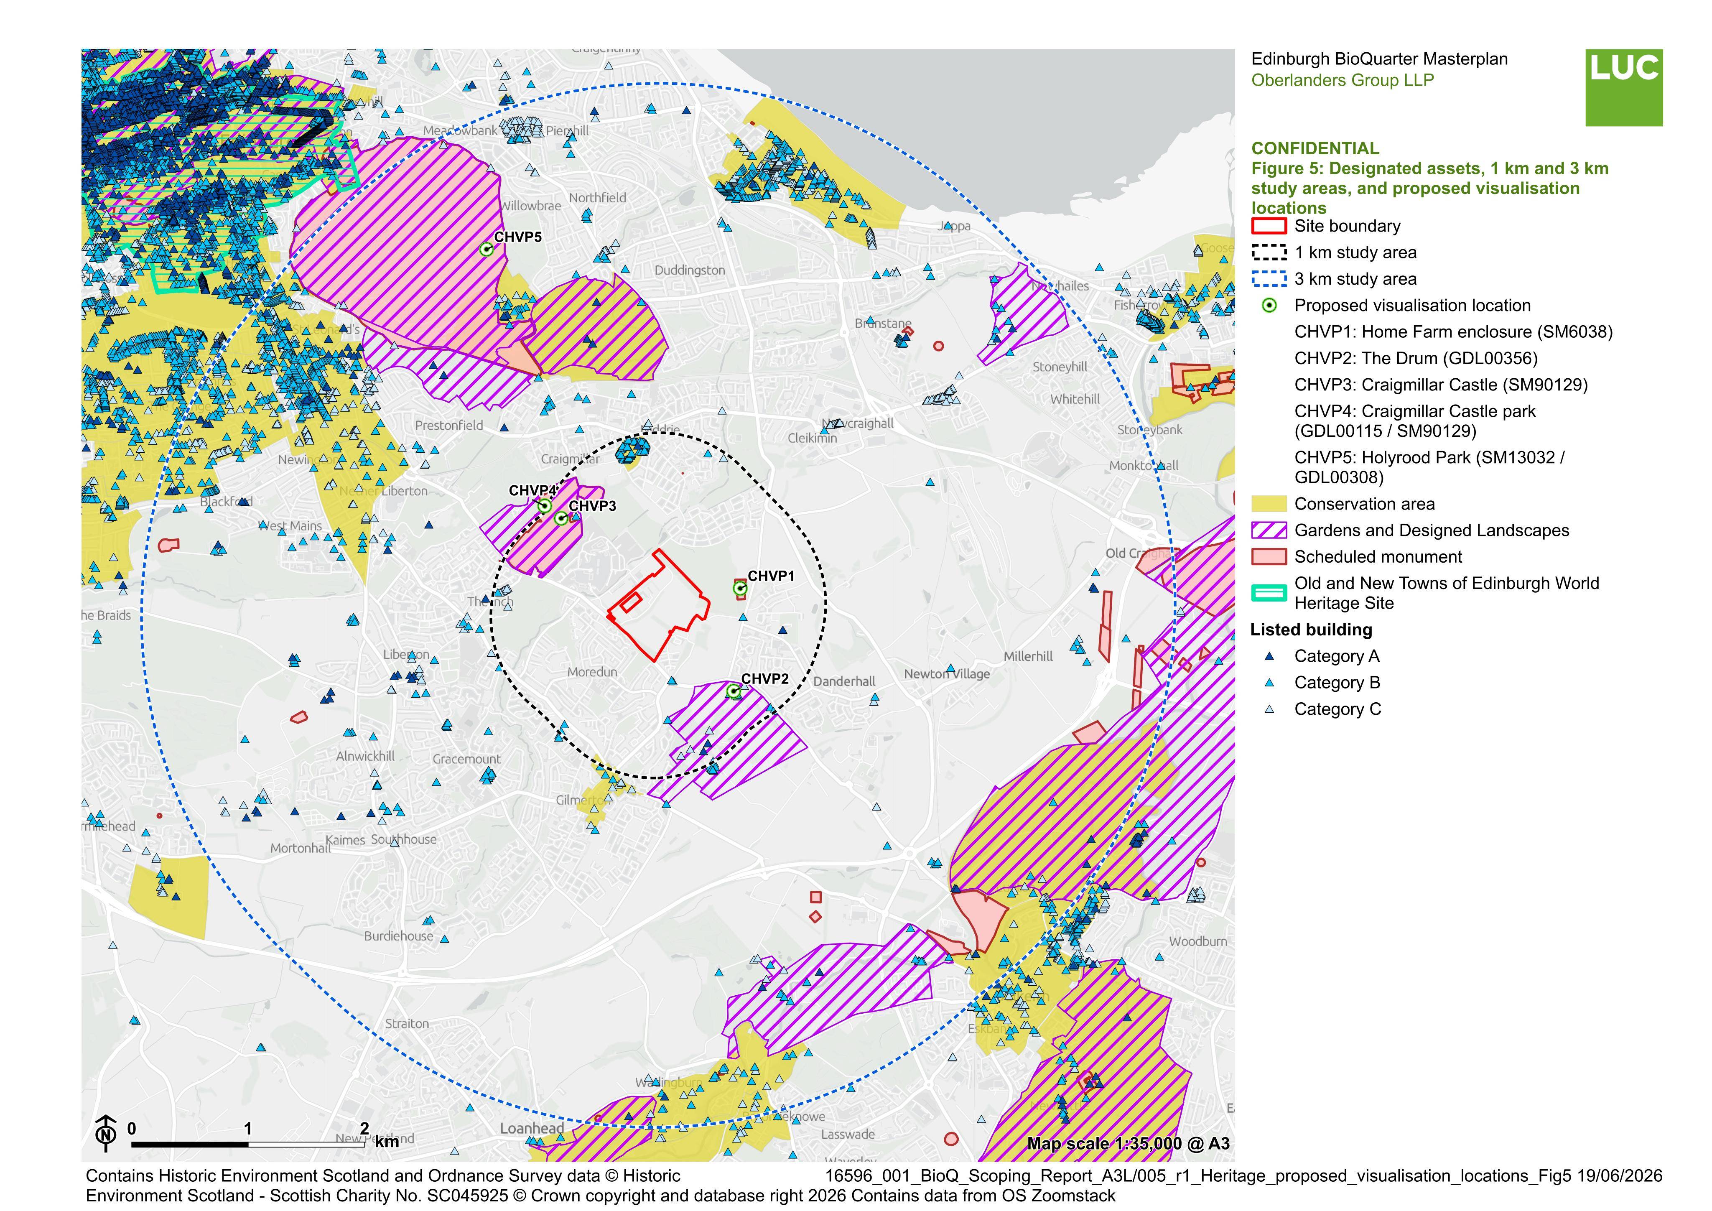This screenshot has width=1712, height=1211.
Task: Click the Loanhead place label
Action: pyautogui.click(x=532, y=1128)
